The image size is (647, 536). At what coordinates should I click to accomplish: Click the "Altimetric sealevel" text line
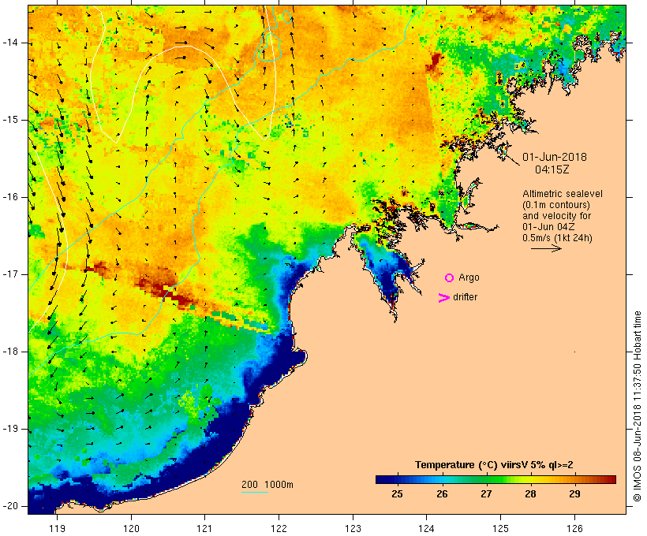pyautogui.click(x=563, y=194)
